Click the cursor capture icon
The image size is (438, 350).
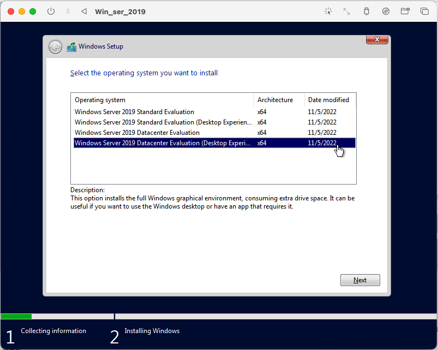click(328, 11)
